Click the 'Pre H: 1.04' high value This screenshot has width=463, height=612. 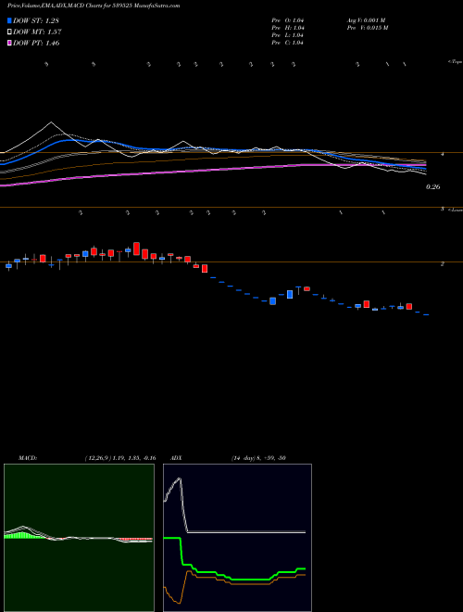(x=288, y=28)
